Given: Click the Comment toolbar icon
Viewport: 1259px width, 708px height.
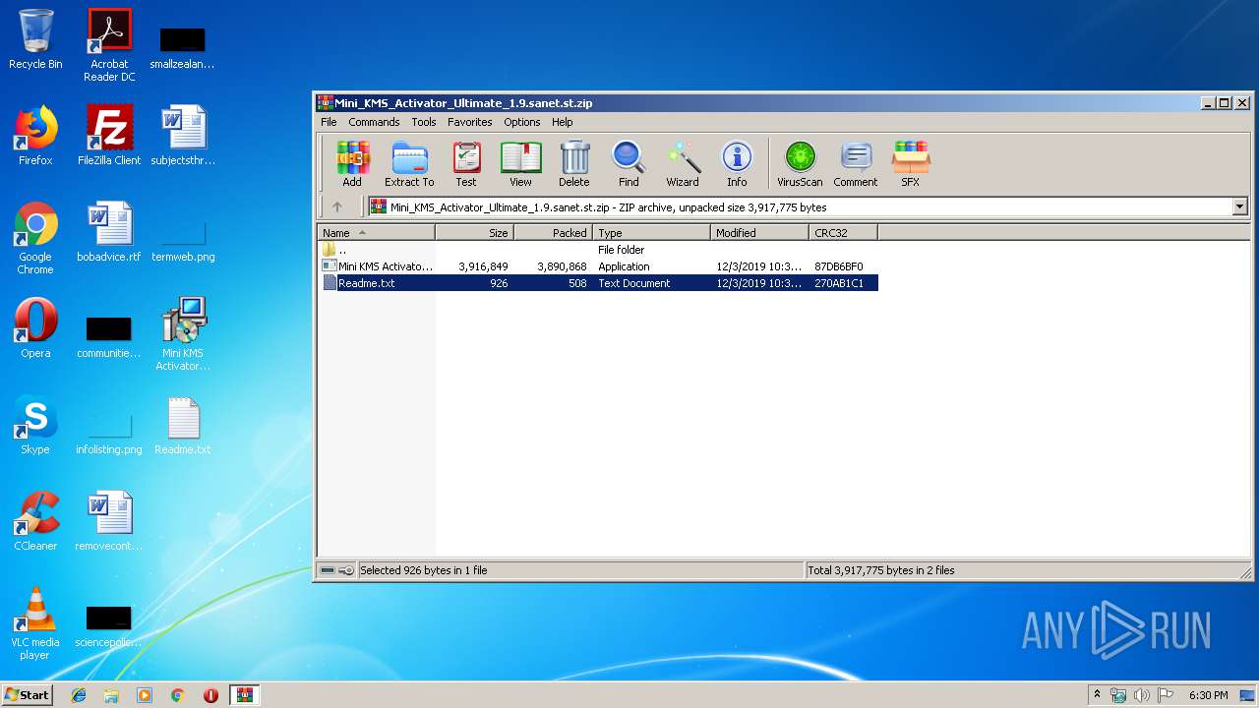Looking at the screenshot, I should [856, 163].
